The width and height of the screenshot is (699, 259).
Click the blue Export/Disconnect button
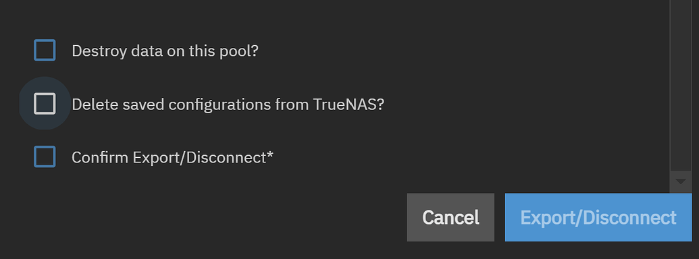pyautogui.click(x=598, y=217)
